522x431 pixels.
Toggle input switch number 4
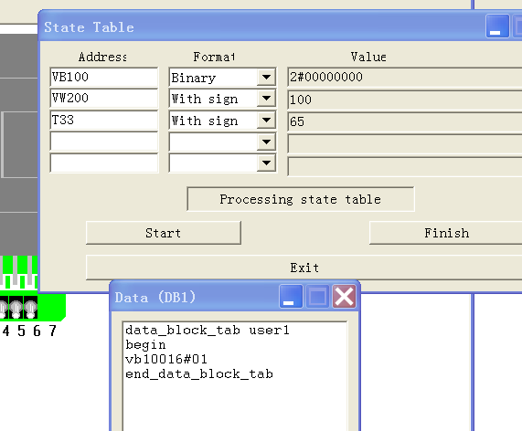[x=4, y=309]
